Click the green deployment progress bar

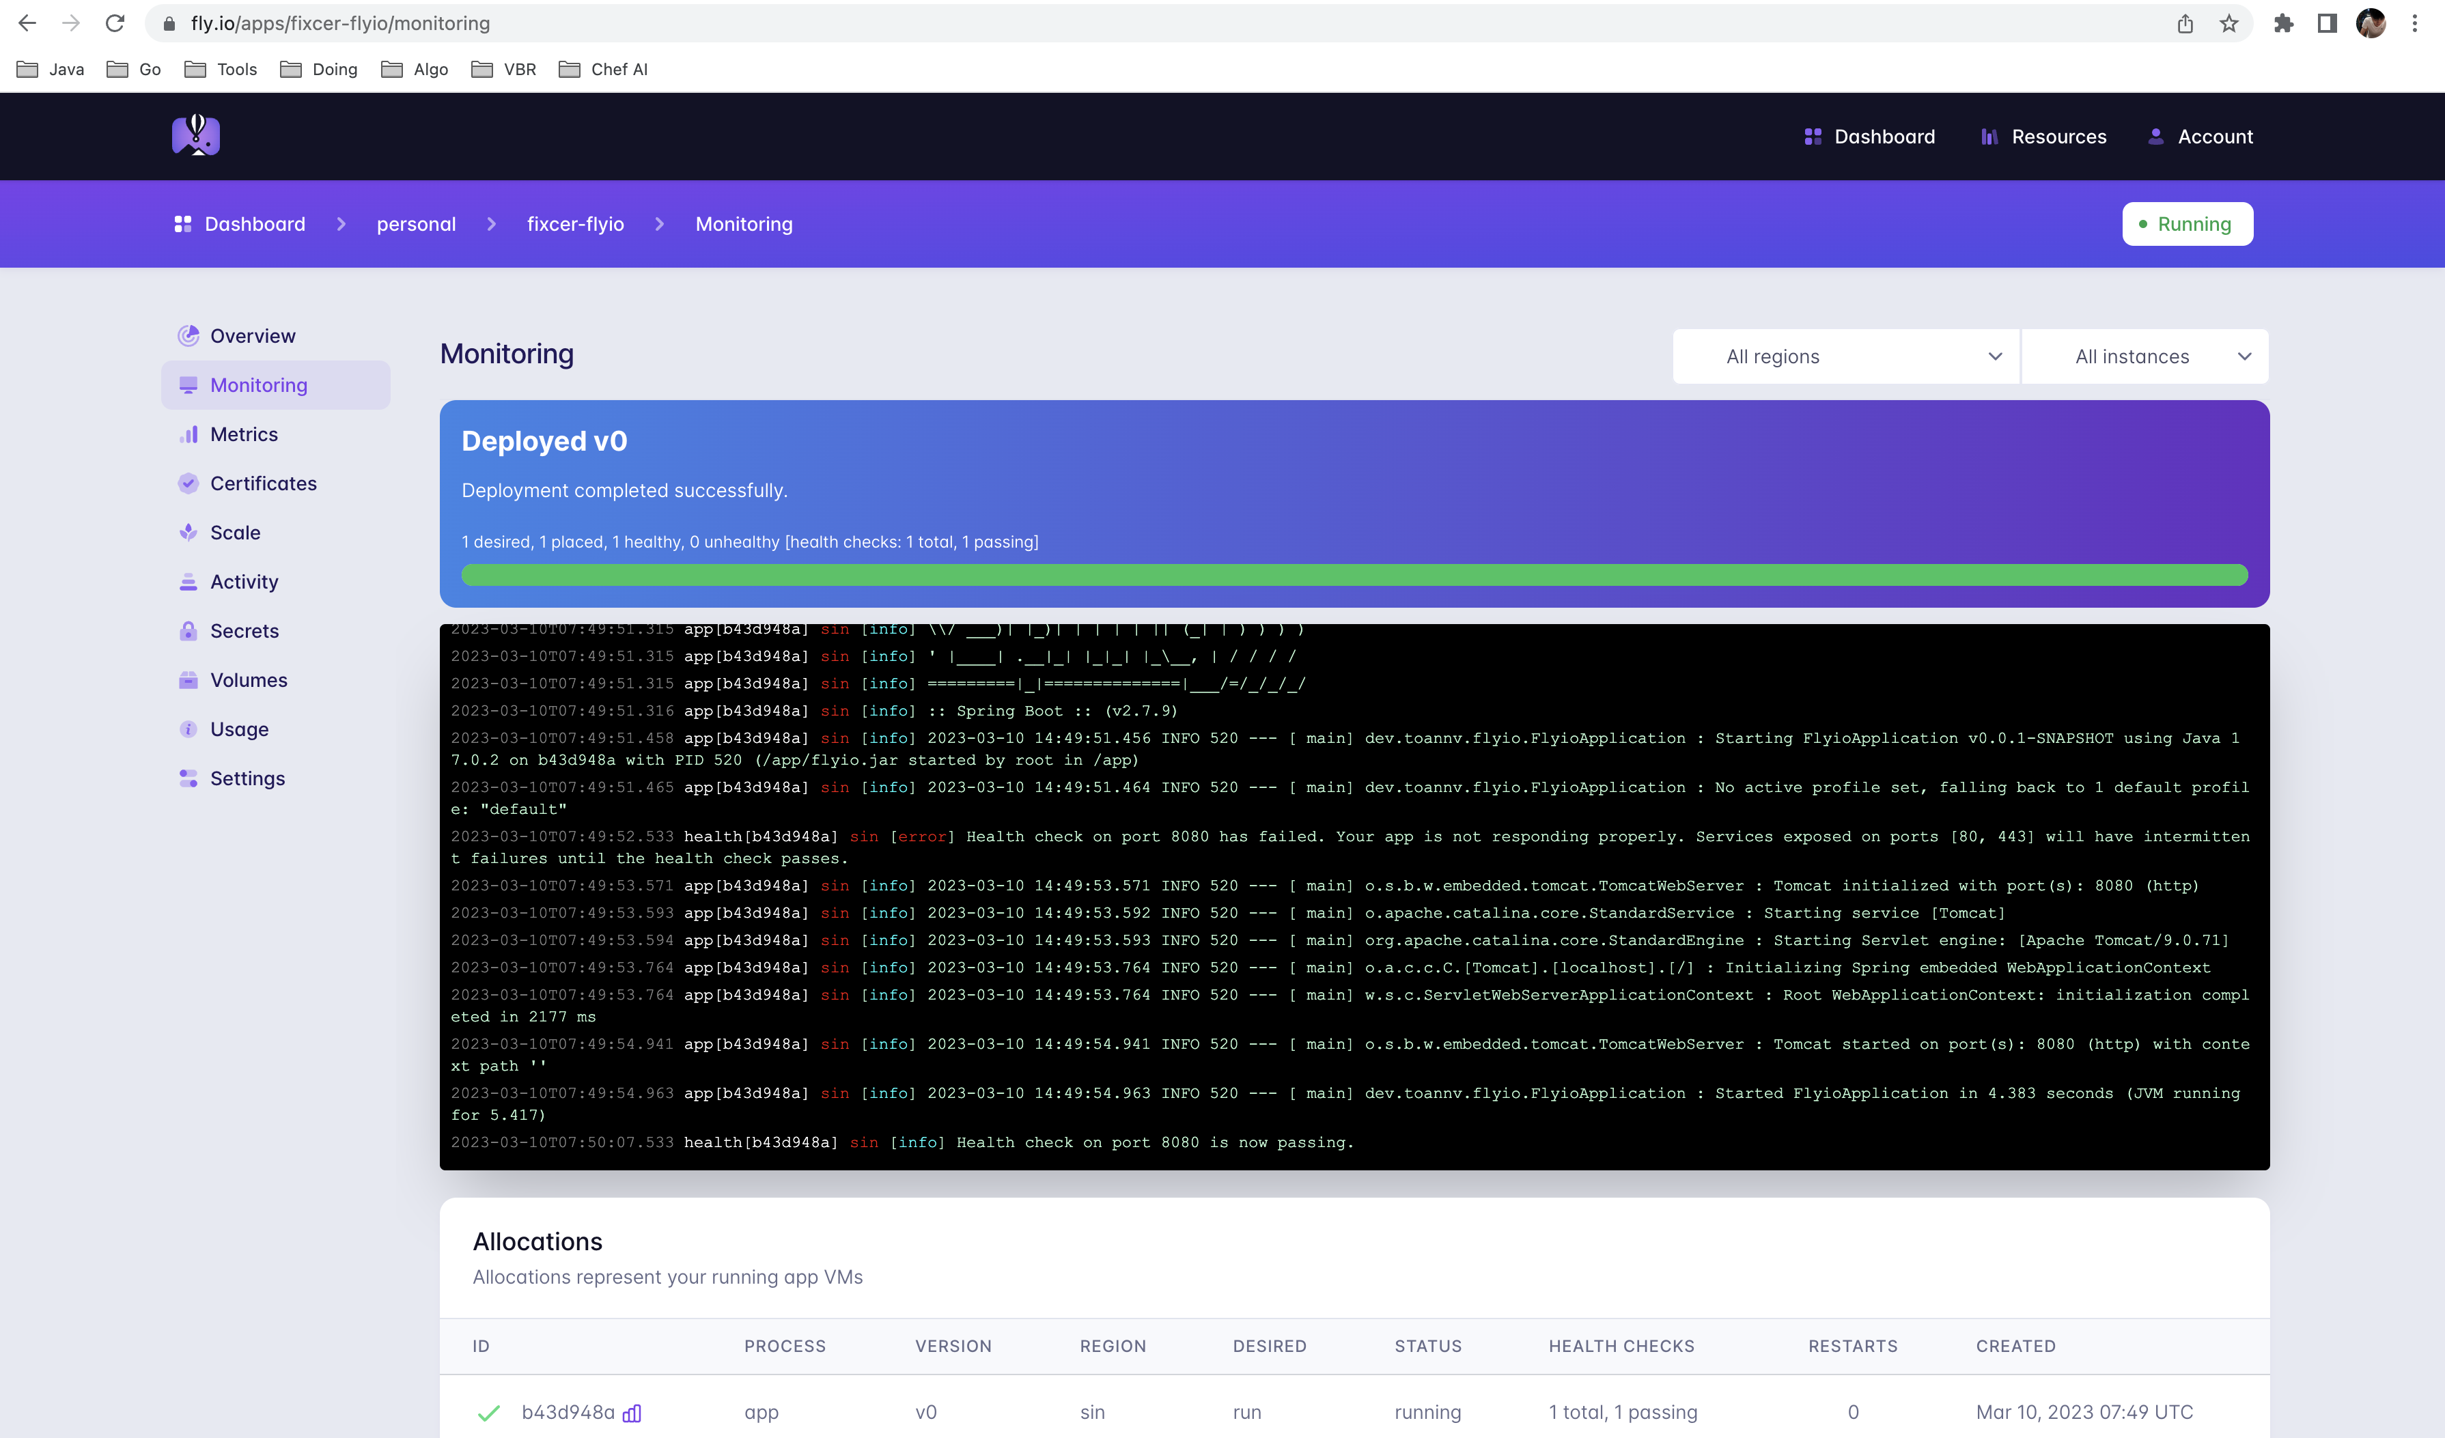(x=1354, y=576)
